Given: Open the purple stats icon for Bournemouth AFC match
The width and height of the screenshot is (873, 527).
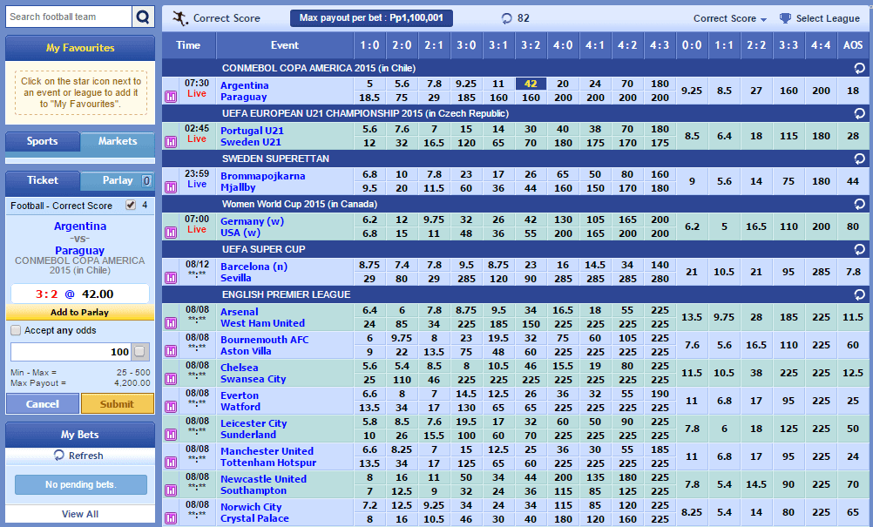Looking at the screenshot, I should click(171, 351).
